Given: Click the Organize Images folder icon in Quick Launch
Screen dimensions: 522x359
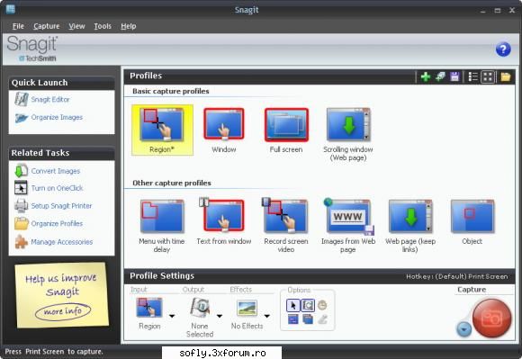Looking at the screenshot, I should pos(22,118).
